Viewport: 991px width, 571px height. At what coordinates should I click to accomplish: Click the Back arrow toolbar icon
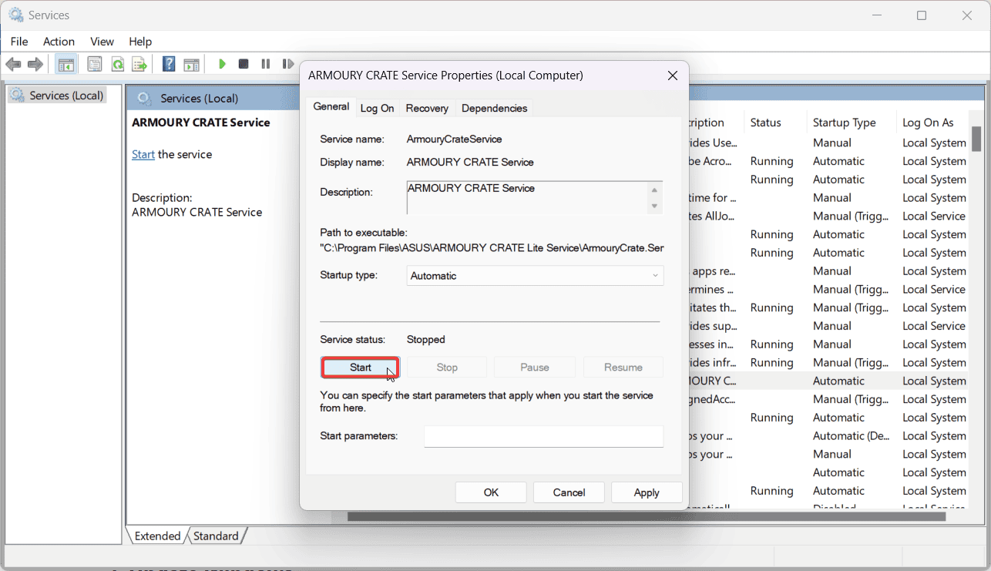click(x=14, y=64)
